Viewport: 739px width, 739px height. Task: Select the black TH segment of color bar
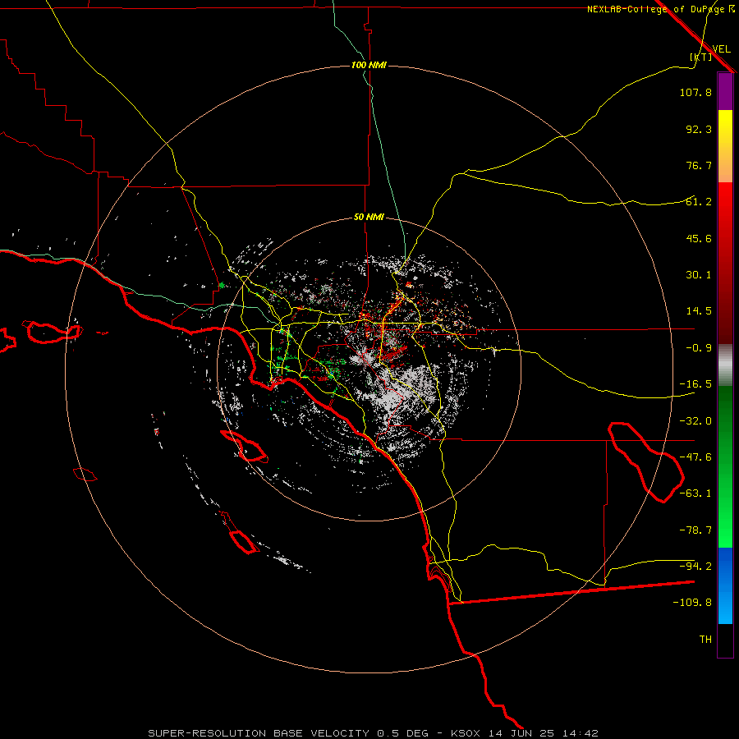[725, 640]
